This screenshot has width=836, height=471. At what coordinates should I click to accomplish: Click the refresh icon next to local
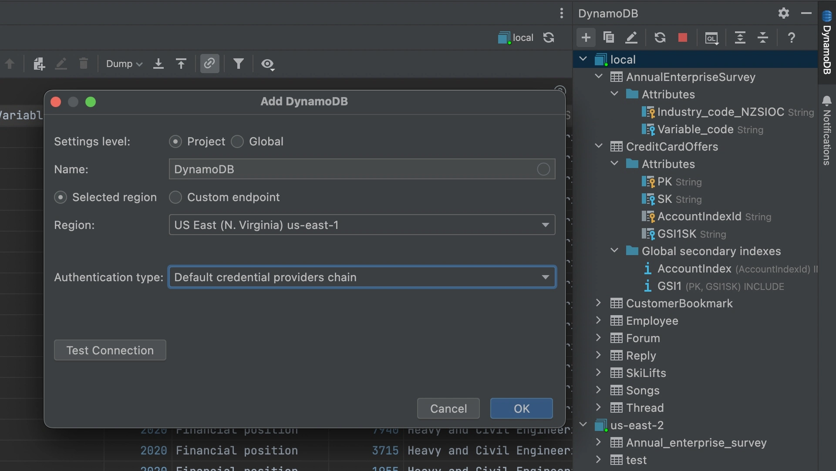pyautogui.click(x=549, y=37)
